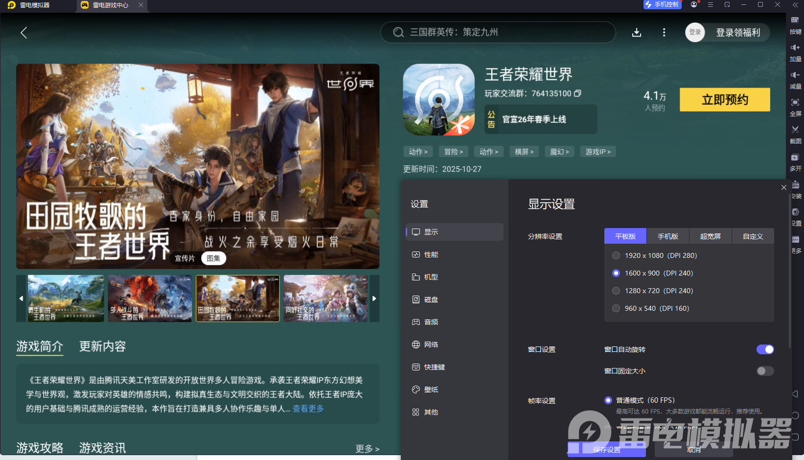
Task: Switch to the 手机版 resolution preset tab
Action: (x=668, y=236)
